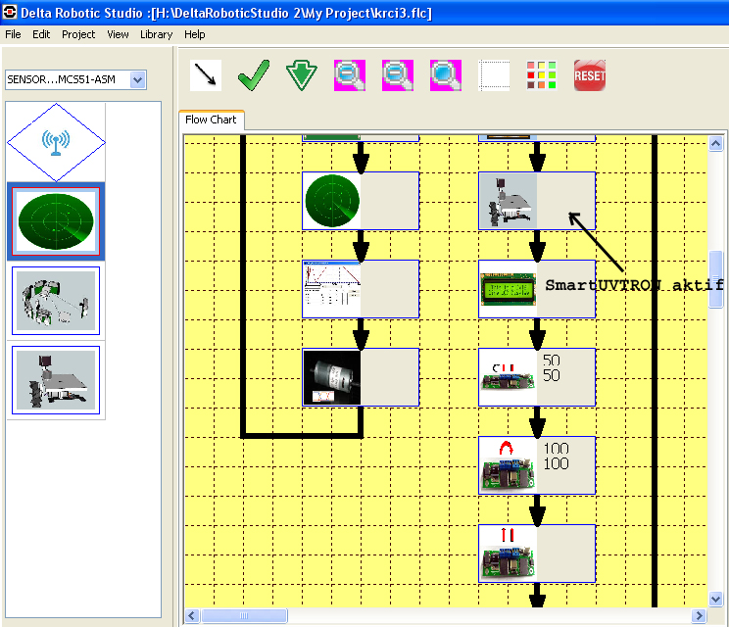Open the Project menu
729x627 pixels.
pos(78,34)
